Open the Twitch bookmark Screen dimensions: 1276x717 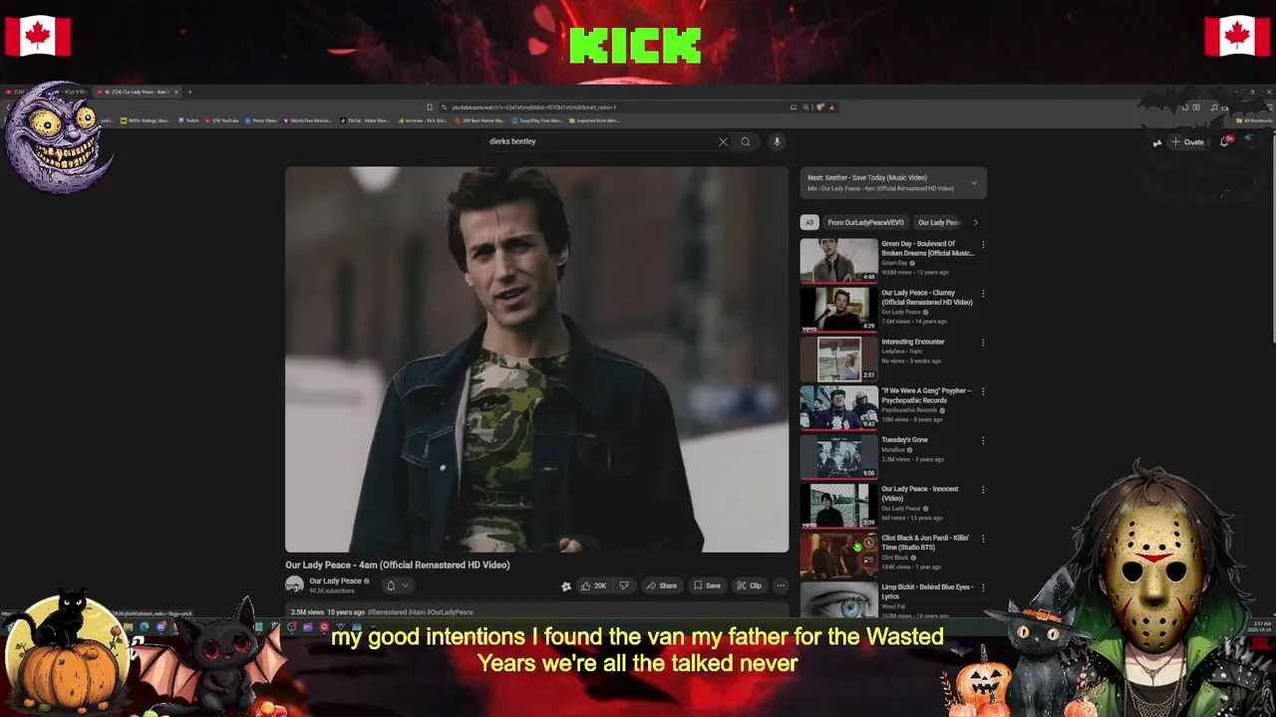click(187, 120)
